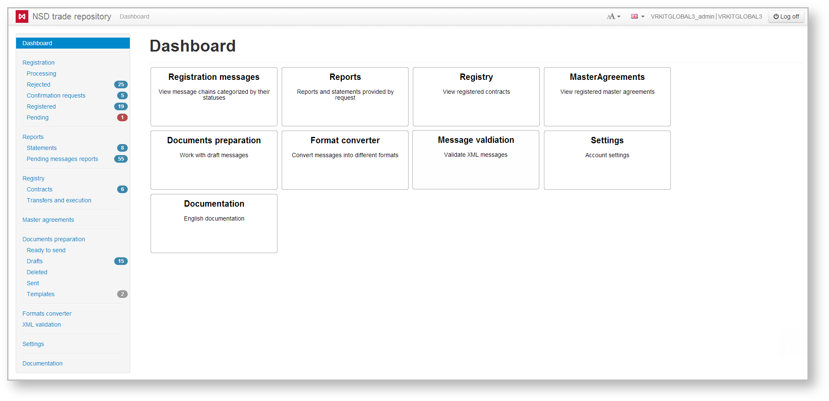The image size is (829, 401).
Task: Open Ready to send in sidebar
Action: coord(46,250)
